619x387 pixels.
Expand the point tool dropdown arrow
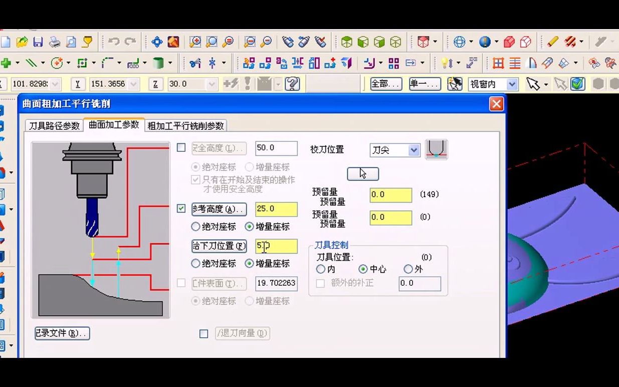(x=18, y=63)
